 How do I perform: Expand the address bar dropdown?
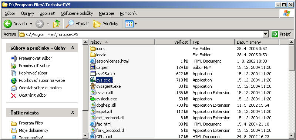[x=266, y=34]
